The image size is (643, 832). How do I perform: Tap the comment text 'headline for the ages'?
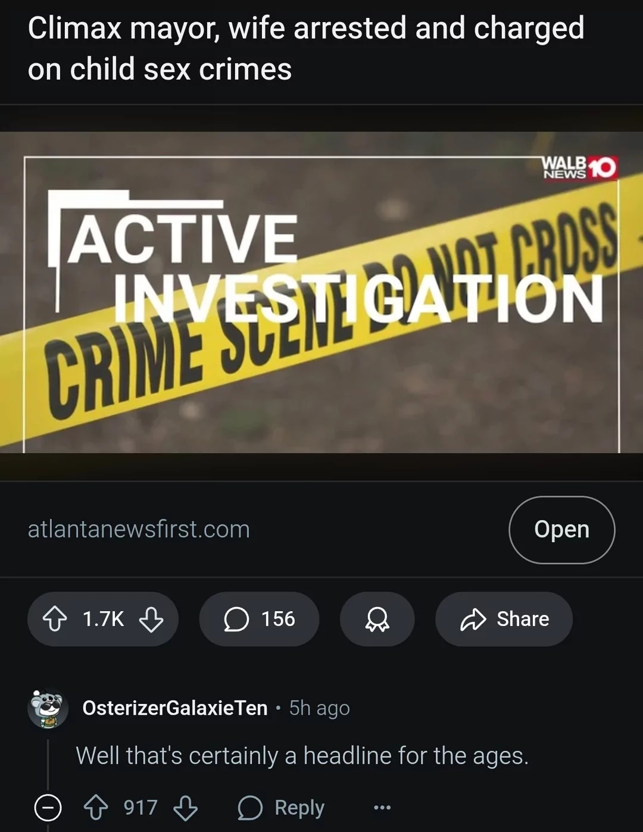coord(416,756)
